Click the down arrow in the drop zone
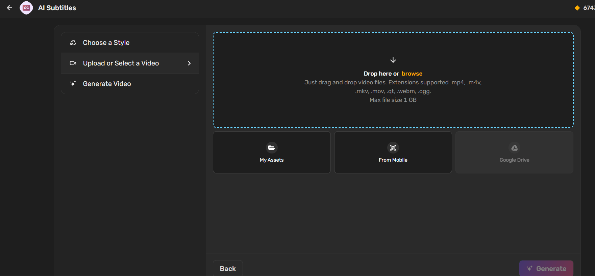 (393, 60)
